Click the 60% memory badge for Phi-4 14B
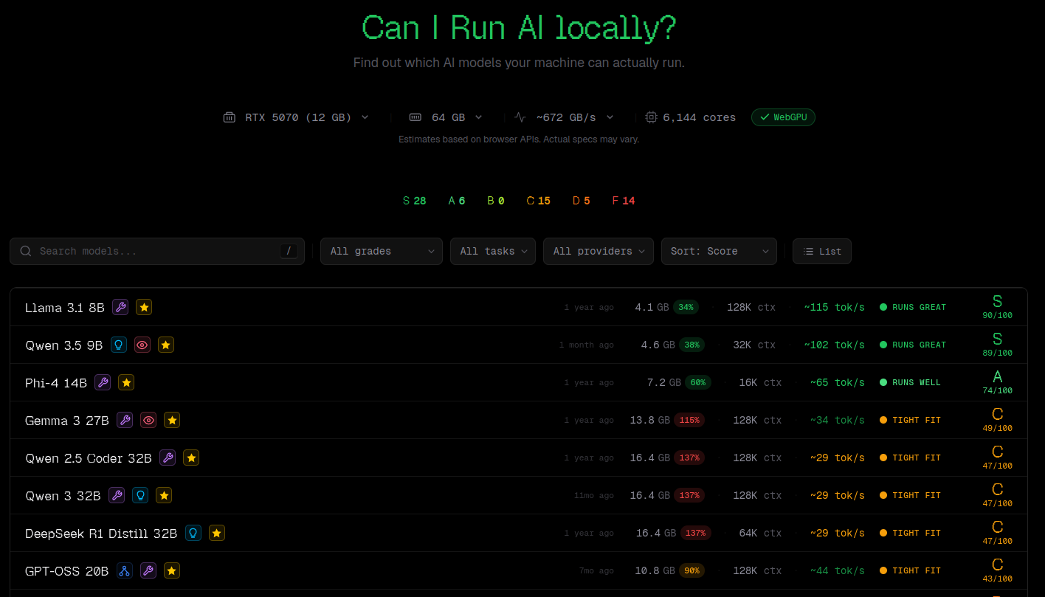The image size is (1045, 597). click(x=698, y=382)
